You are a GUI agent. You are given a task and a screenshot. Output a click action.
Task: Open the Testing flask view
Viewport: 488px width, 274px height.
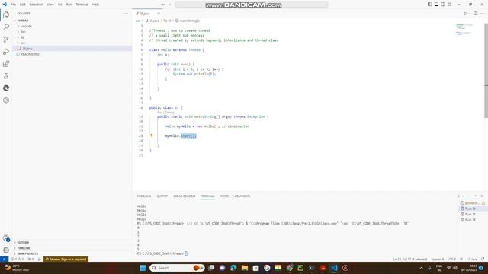tap(6, 76)
